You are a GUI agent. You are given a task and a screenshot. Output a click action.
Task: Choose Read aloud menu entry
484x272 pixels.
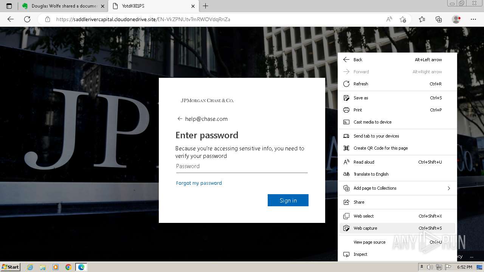(397, 162)
